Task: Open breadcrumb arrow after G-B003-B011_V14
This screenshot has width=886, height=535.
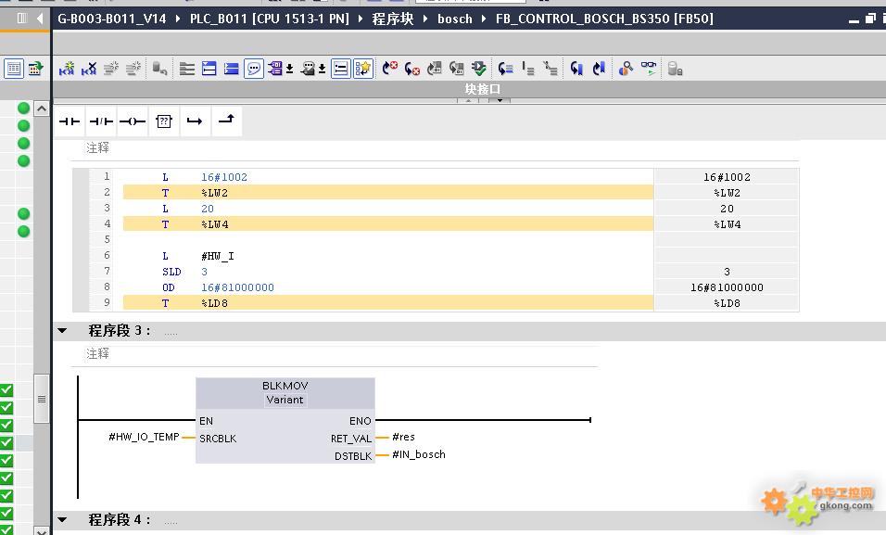Action: (x=178, y=19)
